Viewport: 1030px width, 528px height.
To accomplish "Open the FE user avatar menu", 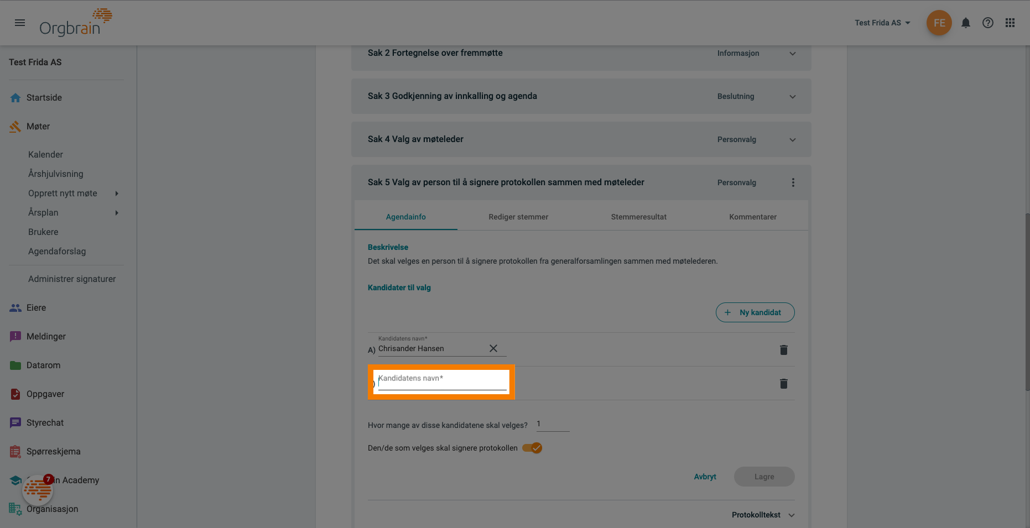I will click(x=939, y=23).
